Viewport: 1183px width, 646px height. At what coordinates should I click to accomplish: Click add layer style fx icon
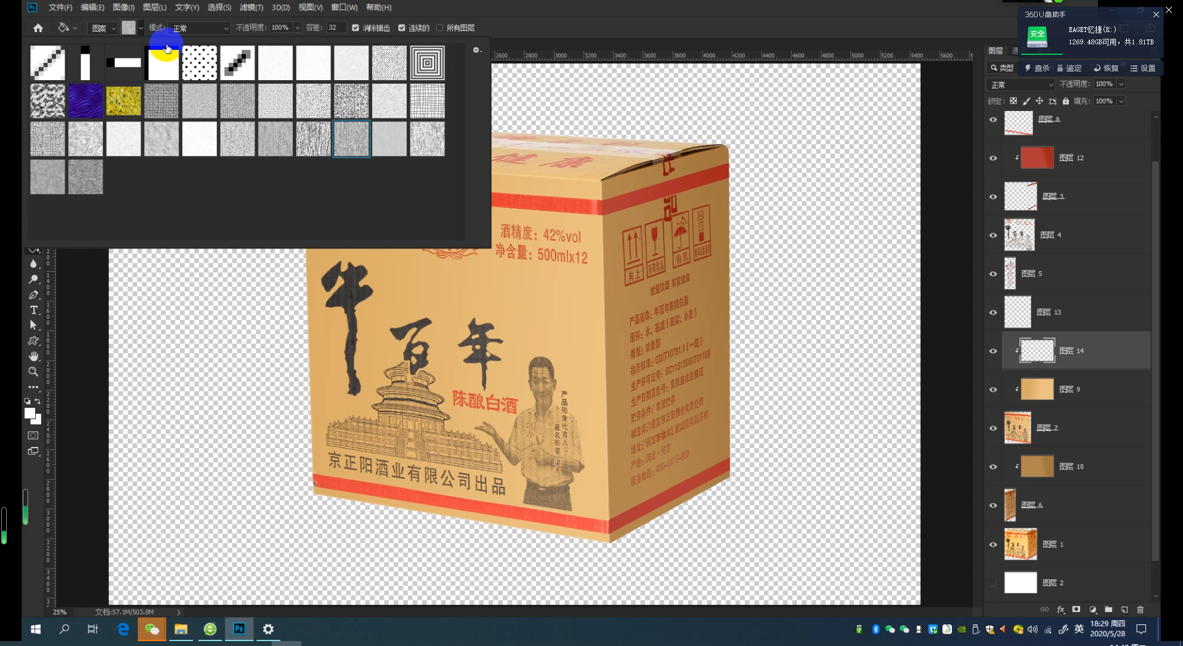1060,610
